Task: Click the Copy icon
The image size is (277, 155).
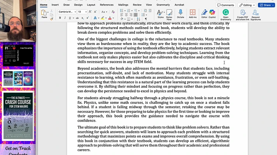Action: tap(52, 15)
